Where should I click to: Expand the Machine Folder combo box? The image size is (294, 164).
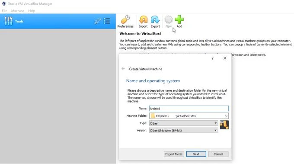(x=226, y=116)
